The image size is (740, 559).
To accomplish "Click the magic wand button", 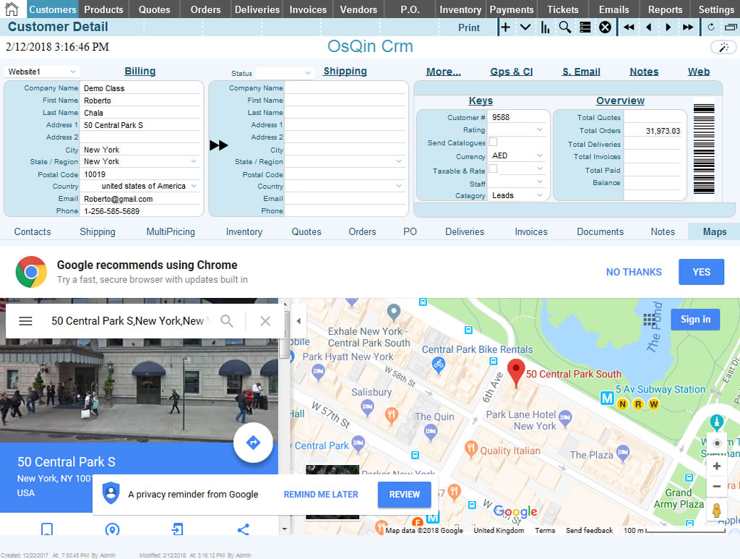I will coord(723,47).
